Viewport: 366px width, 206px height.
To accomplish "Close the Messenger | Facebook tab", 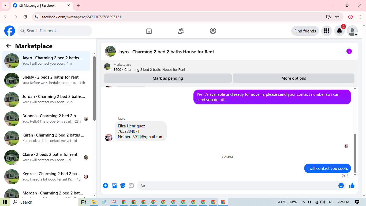I will point(69,5).
